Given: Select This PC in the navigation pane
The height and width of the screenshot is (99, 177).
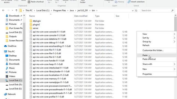Looking at the screenshot, I should click(x=11, y=51).
